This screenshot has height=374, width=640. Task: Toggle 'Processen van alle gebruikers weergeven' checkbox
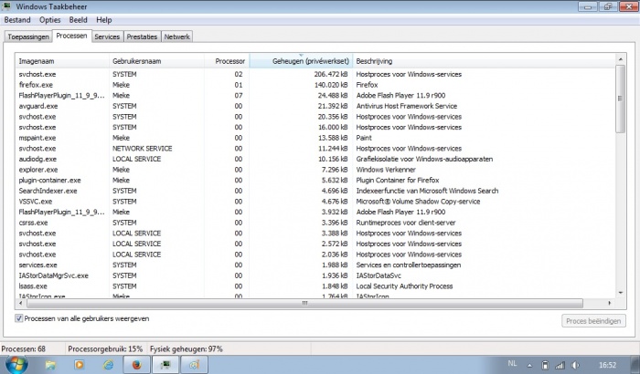click(x=19, y=318)
